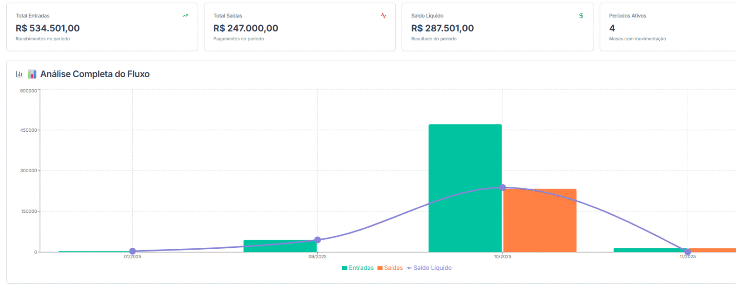Click the green Entradas color square in legend
Screen dimensions: 736x290
(345, 268)
